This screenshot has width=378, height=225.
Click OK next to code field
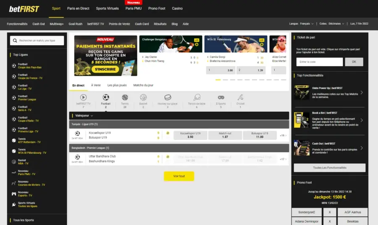tap(354, 62)
